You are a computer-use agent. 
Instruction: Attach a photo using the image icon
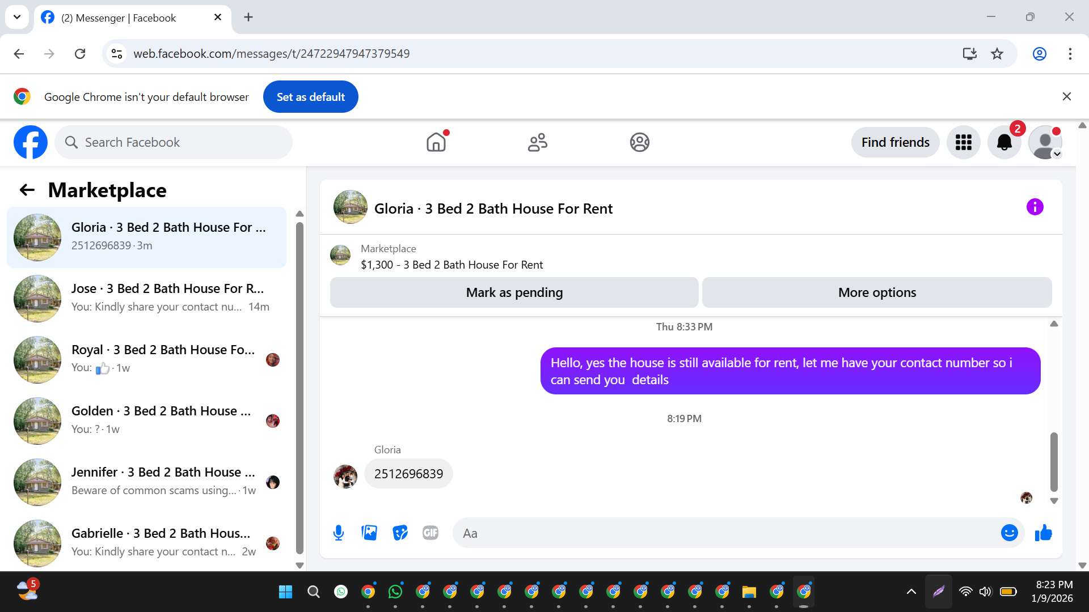point(369,533)
